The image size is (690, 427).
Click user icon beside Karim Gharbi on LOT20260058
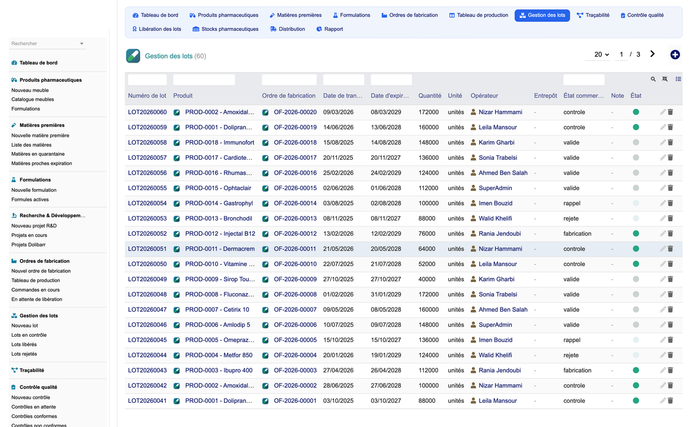pos(474,143)
